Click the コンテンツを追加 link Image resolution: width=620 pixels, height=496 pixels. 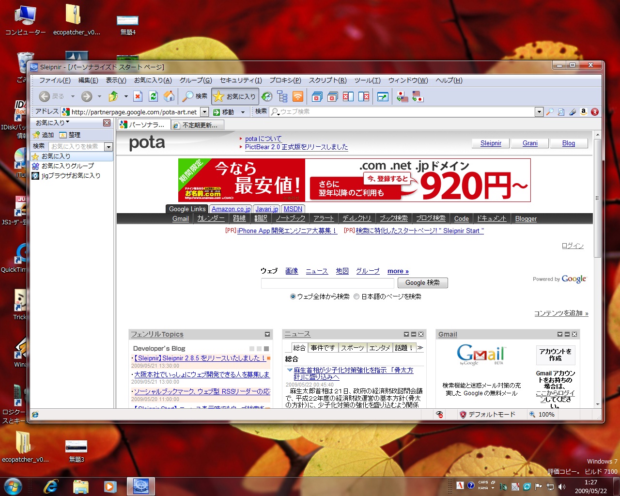561,313
